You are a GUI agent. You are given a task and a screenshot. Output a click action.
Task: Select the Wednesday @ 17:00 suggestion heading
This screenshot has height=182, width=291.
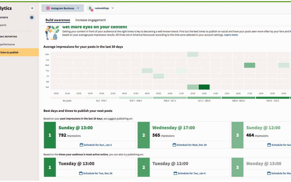(174, 128)
